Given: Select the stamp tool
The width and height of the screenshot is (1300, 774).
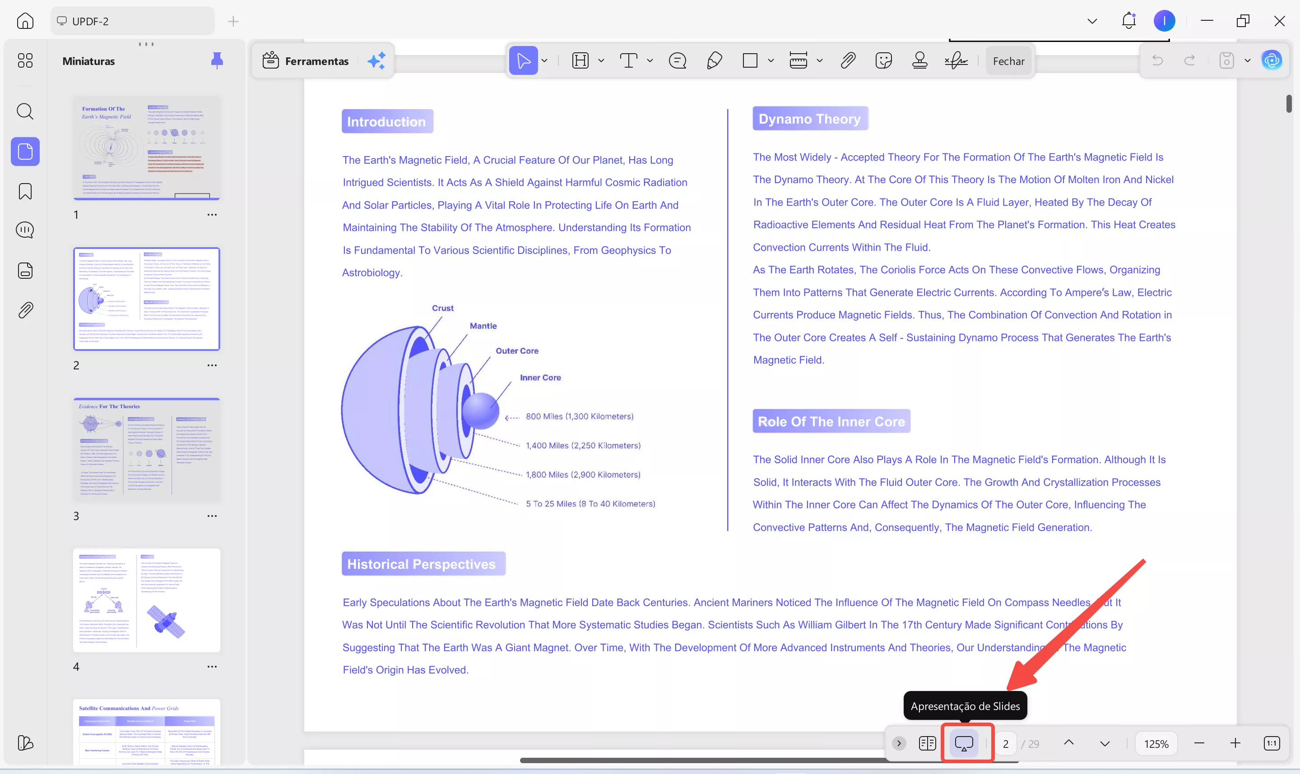Looking at the screenshot, I should pos(919,61).
